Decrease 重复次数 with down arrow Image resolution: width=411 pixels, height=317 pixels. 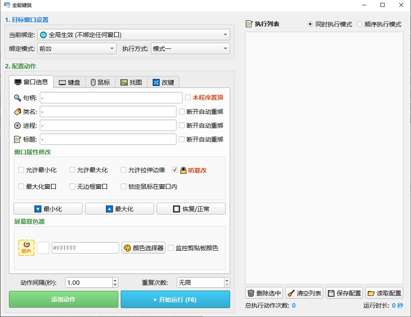point(227,285)
